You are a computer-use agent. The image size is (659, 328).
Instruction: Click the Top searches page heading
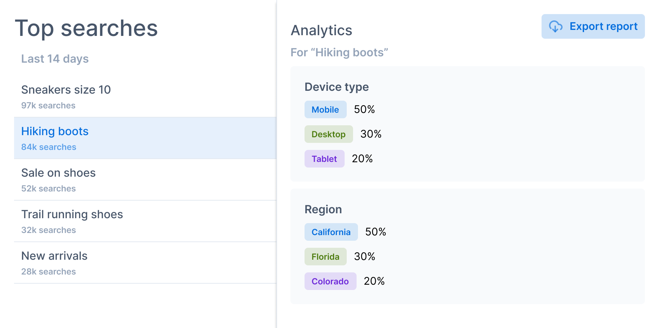(87, 28)
